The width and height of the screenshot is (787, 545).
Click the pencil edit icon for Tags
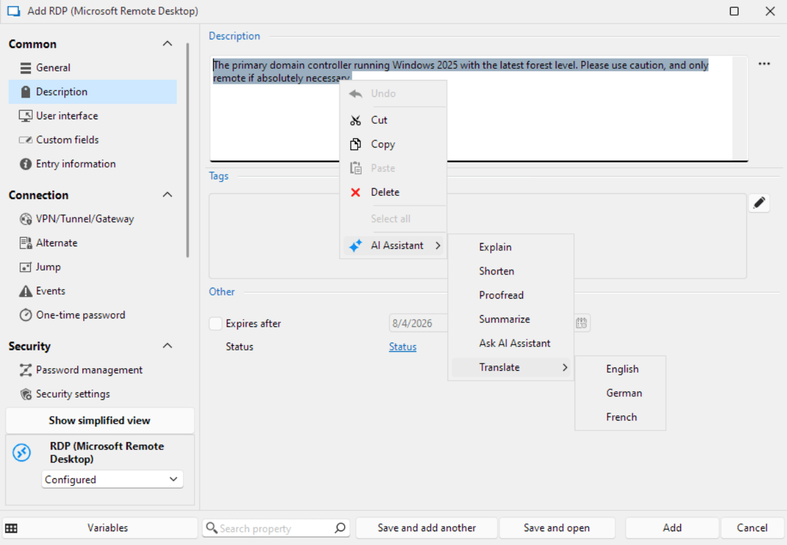(x=759, y=203)
